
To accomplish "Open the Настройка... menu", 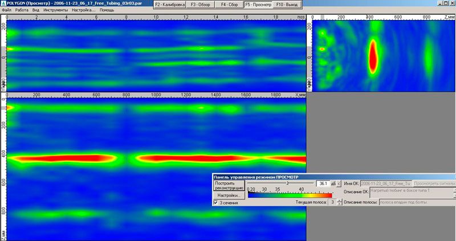I will 83,10.
